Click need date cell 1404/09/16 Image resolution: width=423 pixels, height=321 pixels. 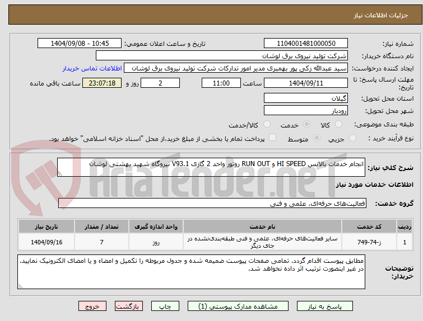point(47,242)
